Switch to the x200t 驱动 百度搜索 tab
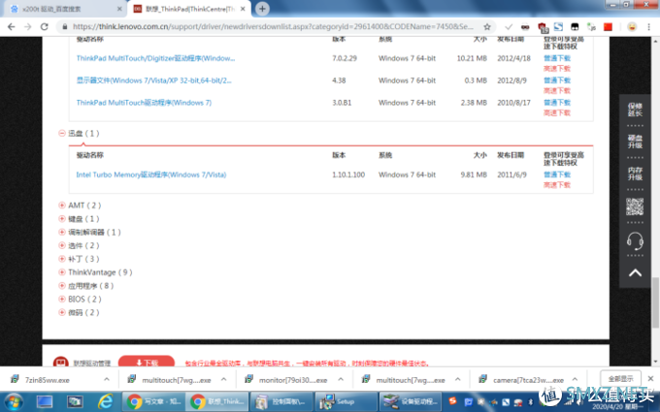 tap(58, 9)
